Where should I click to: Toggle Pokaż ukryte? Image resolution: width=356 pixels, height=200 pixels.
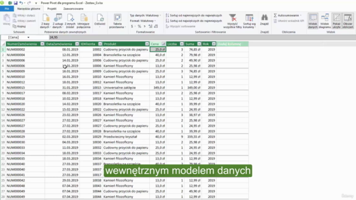click(337, 21)
